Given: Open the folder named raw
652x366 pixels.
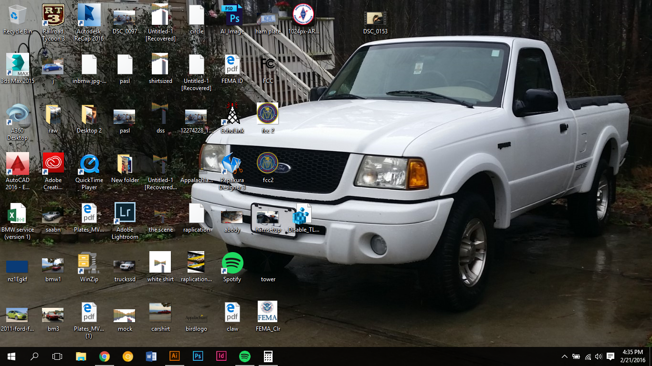Looking at the screenshot, I should [53, 119].
